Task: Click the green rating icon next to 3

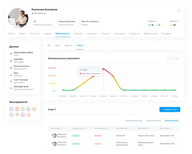Action: coord(157,25)
